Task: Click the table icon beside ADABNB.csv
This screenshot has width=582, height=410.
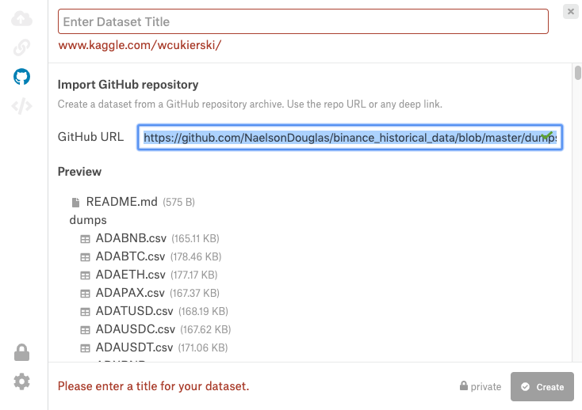Action: 85,239
